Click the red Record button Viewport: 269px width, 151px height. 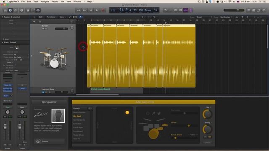pyautogui.click(x=103, y=10)
